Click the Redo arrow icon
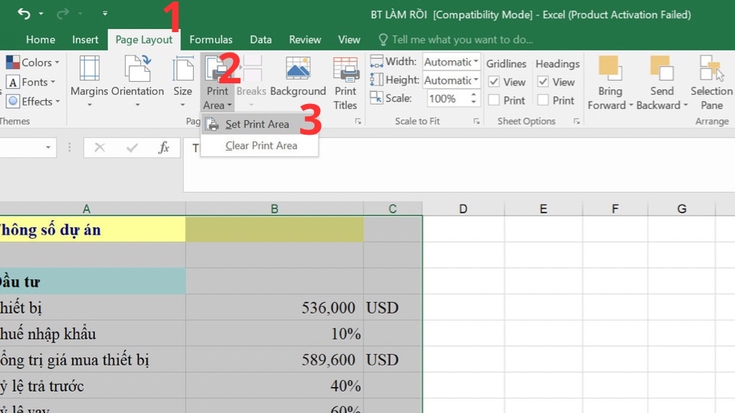The image size is (735, 413). [x=63, y=14]
